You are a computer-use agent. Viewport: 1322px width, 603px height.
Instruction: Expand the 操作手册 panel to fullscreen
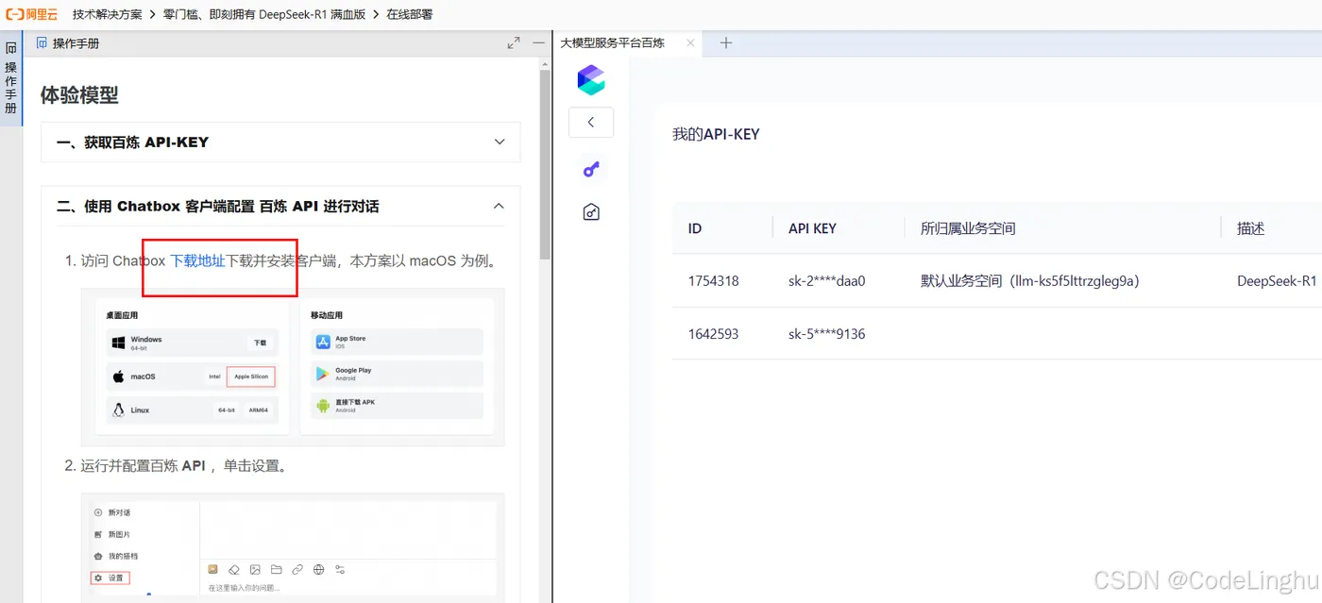pyautogui.click(x=514, y=43)
